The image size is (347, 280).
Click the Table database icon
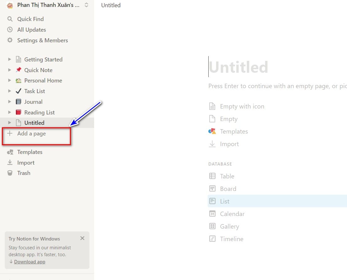212,176
